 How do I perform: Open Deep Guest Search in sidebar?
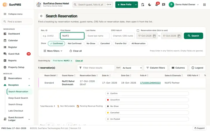pyautogui.click(x=18, y=98)
